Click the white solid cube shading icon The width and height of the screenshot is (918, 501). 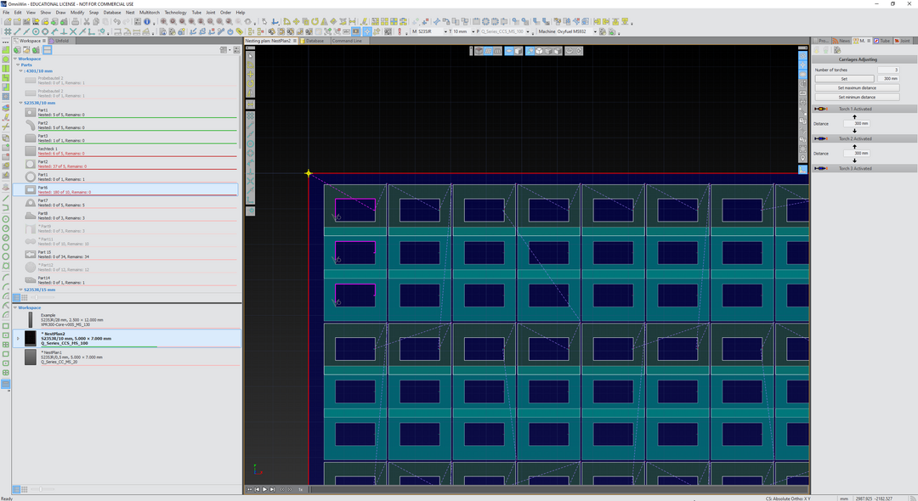539,51
